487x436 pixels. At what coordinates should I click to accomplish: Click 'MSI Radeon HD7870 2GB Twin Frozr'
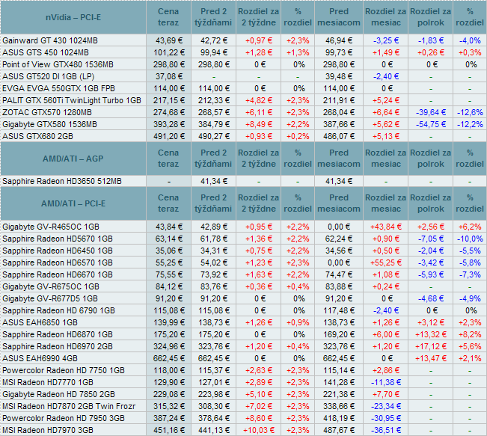[x=69, y=406]
